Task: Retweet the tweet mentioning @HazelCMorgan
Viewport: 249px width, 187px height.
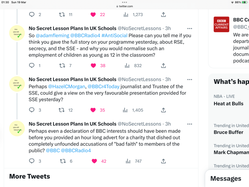Action: 62,110
